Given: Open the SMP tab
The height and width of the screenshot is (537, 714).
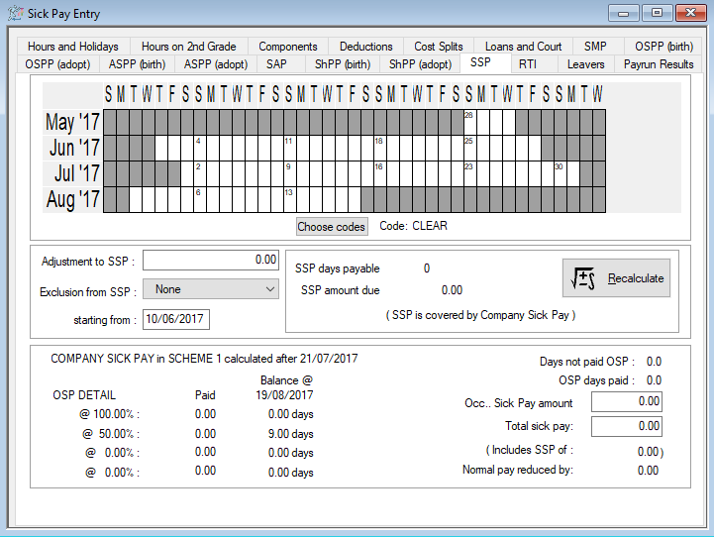Looking at the screenshot, I should pos(595,47).
